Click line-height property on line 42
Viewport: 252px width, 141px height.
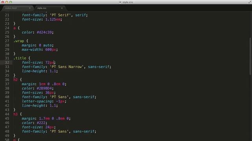[x=33, y=106]
